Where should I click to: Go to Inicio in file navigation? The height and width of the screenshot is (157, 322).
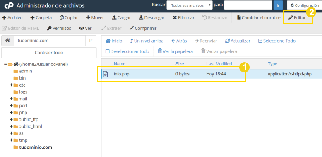pos(114,41)
